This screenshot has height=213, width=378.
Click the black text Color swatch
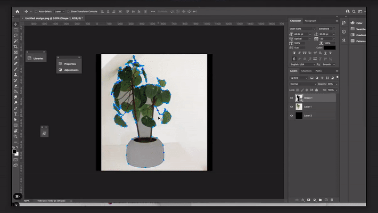pyautogui.click(x=330, y=48)
